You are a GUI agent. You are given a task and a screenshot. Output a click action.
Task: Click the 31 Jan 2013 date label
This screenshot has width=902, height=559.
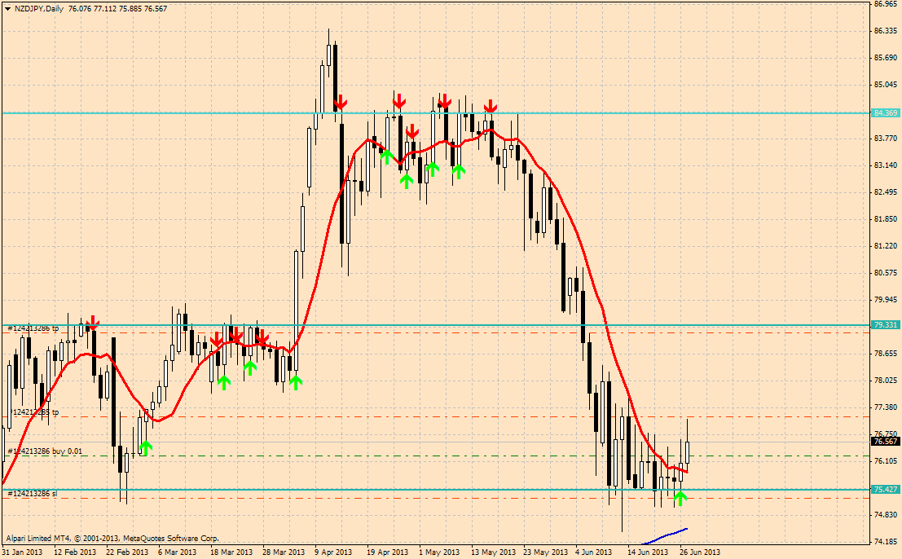pyautogui.click(x=23, y=552)
